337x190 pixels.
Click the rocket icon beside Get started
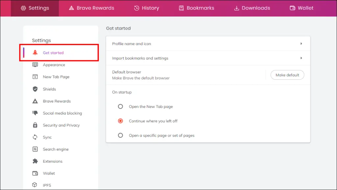(35, 52)
